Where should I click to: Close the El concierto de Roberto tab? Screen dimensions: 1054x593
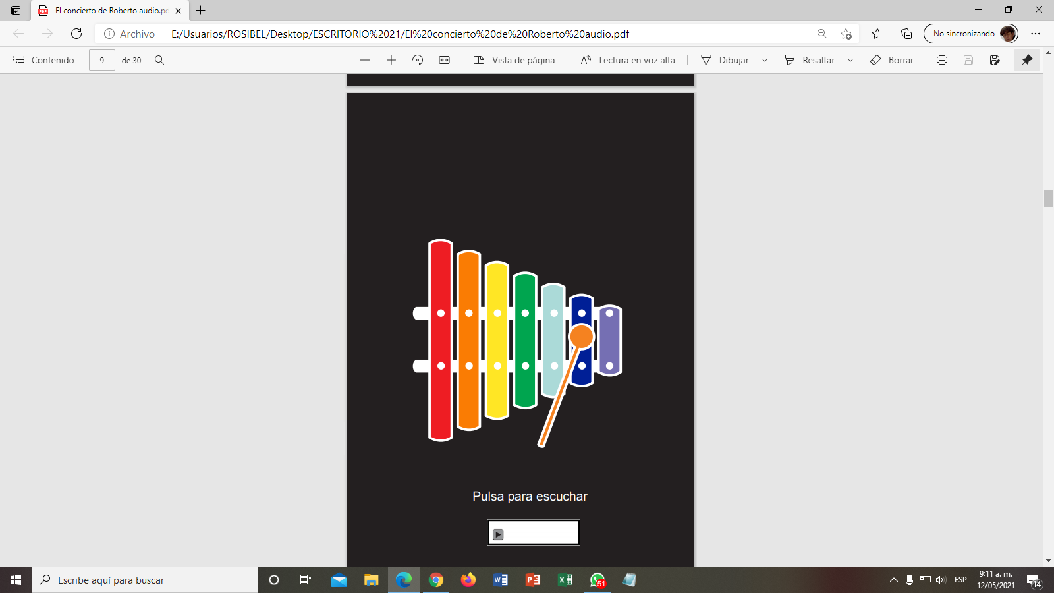(178, 11)
